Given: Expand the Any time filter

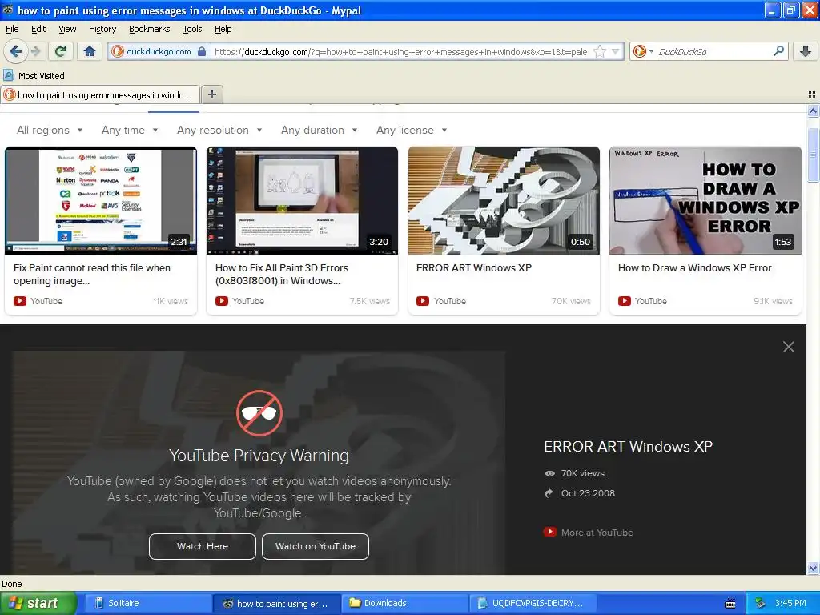Looking at the screenshot, I should pos(130,131).
